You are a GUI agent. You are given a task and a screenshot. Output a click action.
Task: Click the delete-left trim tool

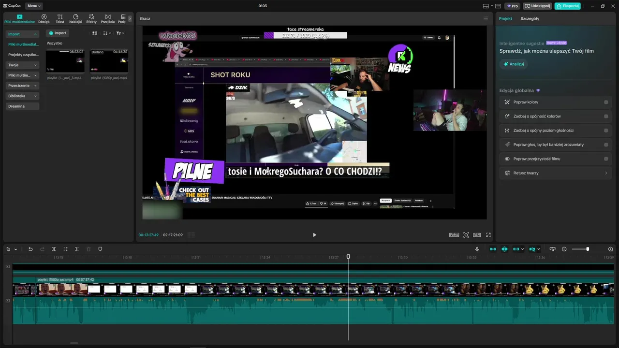(65, 249)
